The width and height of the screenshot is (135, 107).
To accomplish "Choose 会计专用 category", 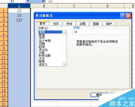I will point(50,41).
